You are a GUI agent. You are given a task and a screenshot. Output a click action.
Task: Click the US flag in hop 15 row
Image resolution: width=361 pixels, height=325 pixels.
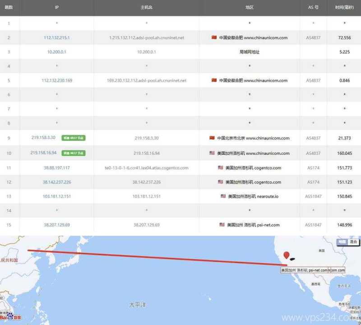pyautogui.click(x=222, y=224)
